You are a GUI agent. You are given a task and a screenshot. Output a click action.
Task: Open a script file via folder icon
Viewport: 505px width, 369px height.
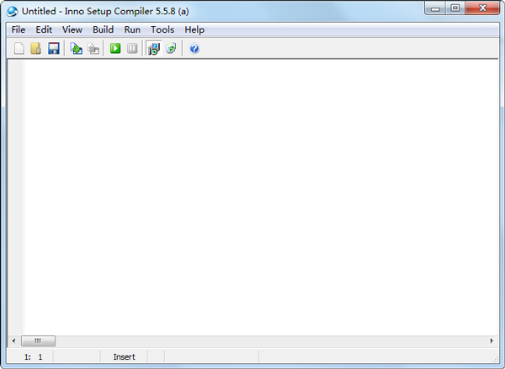36,49
